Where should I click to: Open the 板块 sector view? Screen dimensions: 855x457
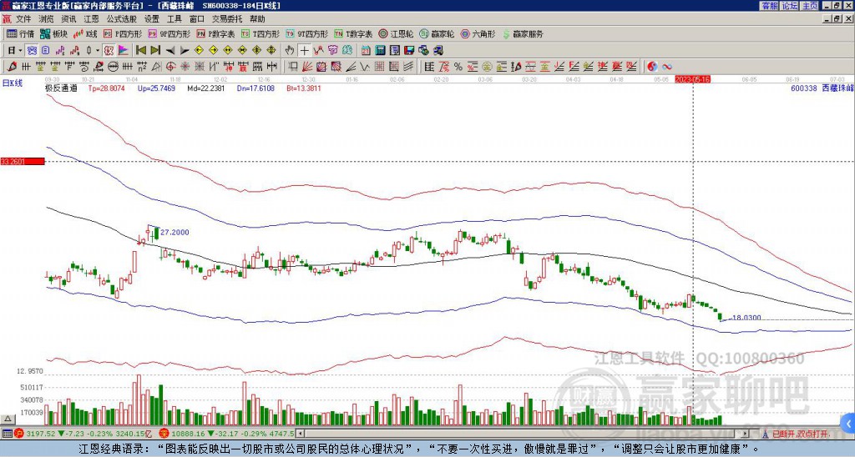53,33
